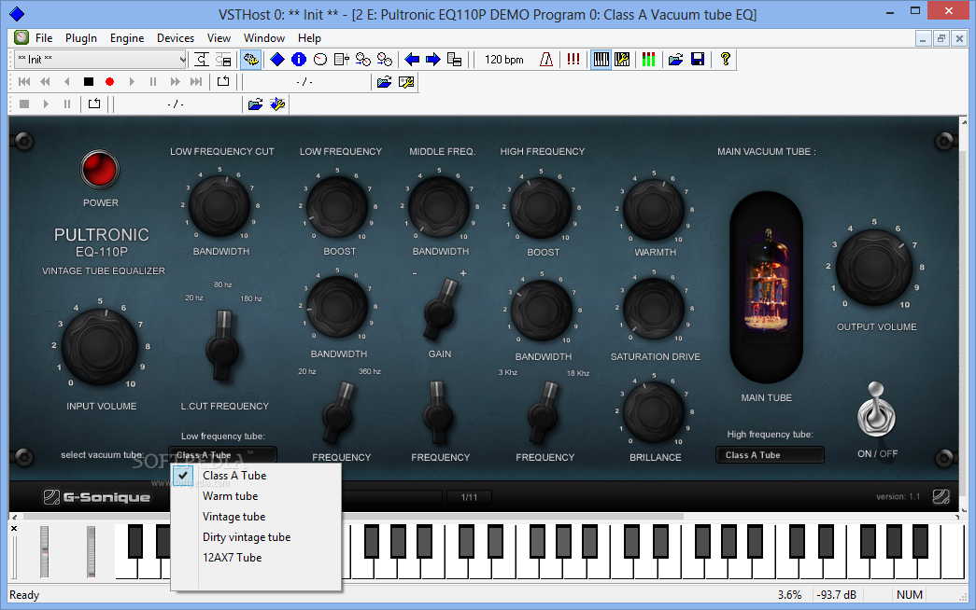Click the WARMTH knob
This screenshot has width=976, height=610.
pyautogui.click(x=654, y=209)
